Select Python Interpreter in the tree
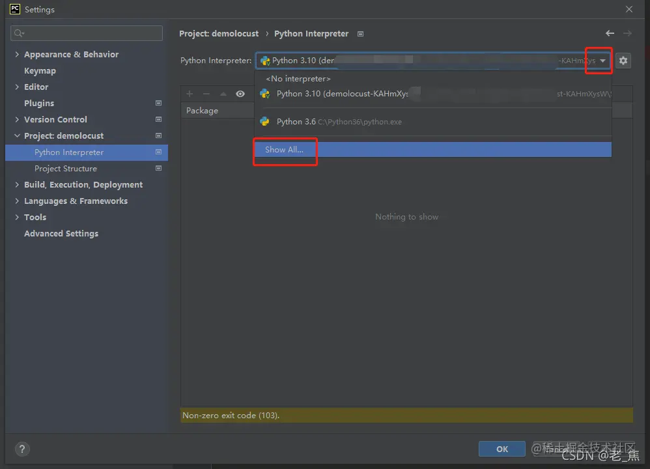 (x=87, y=152)
